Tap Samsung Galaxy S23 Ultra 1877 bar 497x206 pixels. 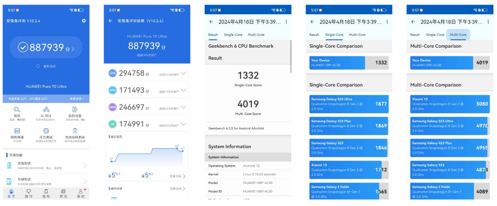[x=349, y=104]
